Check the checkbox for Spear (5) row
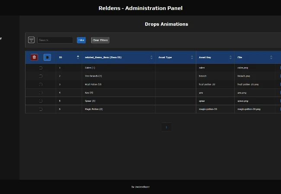 pos(41,101)
